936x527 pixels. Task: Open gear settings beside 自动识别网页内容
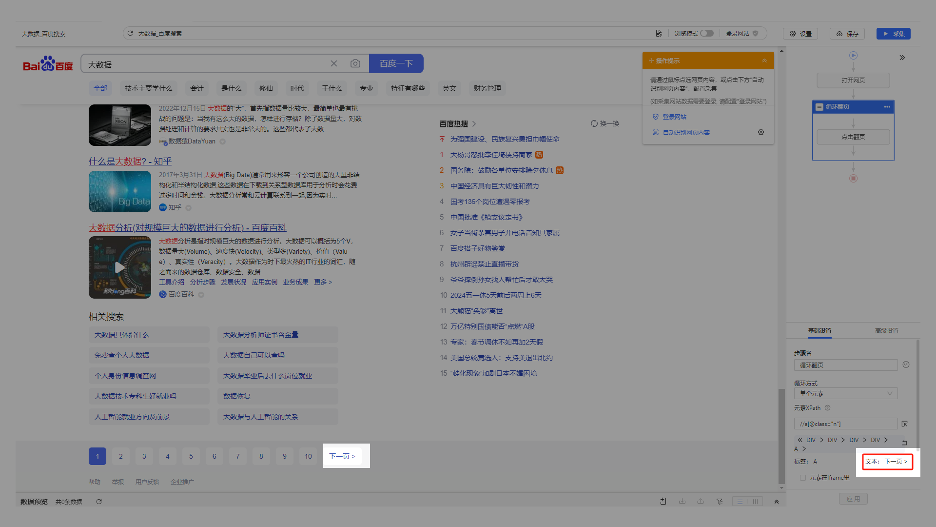click(761, 132)
